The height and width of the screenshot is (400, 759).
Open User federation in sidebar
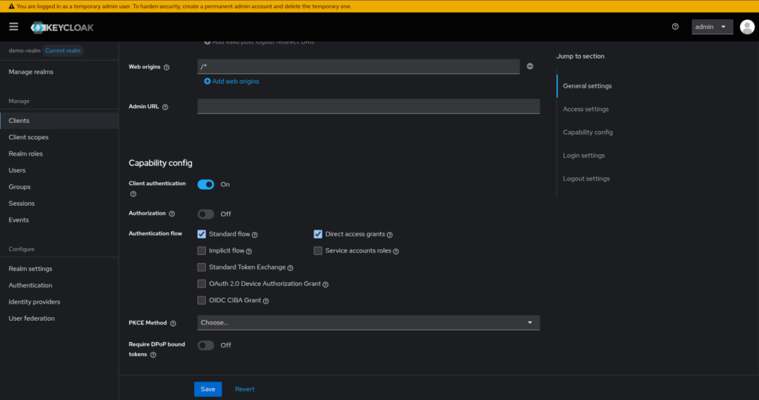(x=31, y=319)
